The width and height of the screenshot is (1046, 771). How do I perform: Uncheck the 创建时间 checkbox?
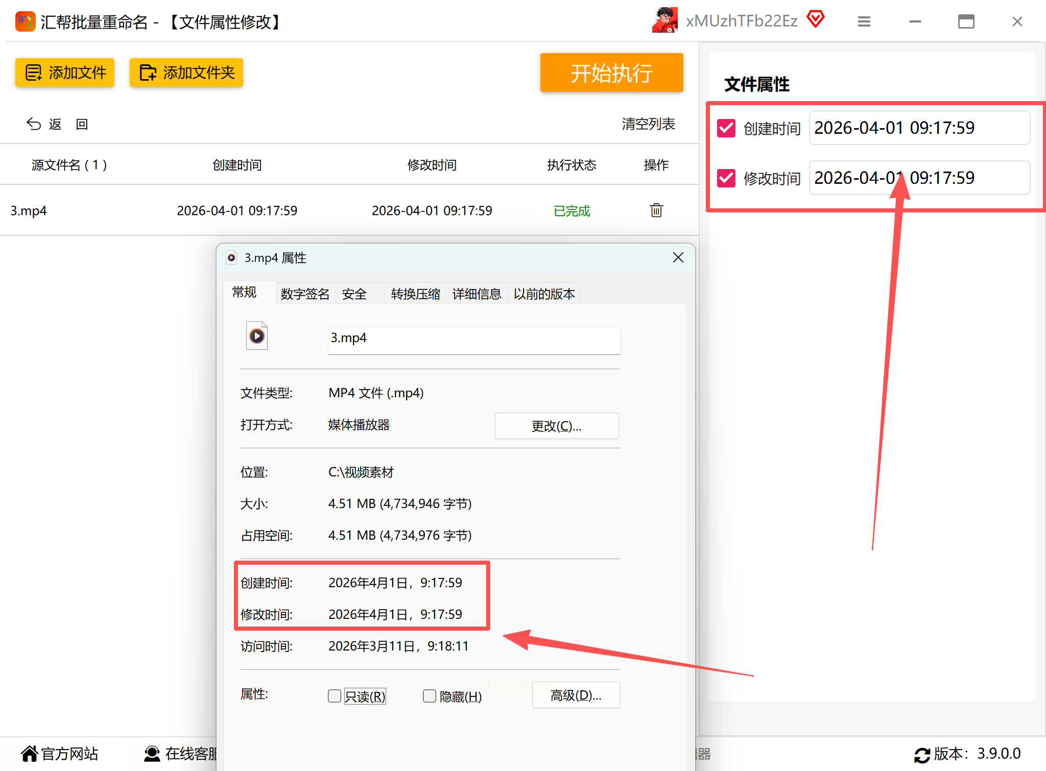pos(726,128)
